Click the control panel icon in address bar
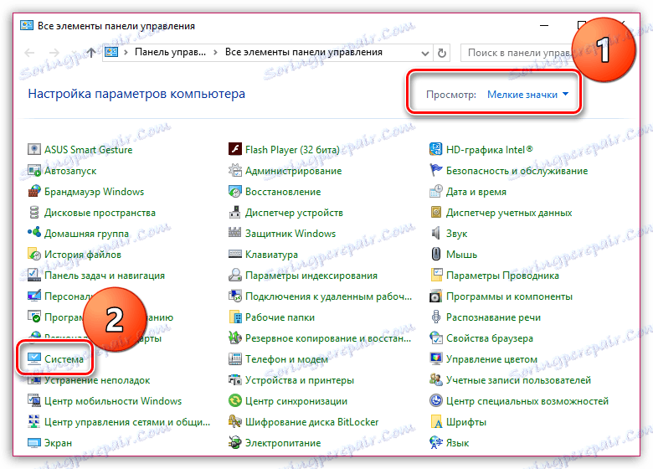The width and height of the screenshot is (653, 469). [x=111, y=52]
